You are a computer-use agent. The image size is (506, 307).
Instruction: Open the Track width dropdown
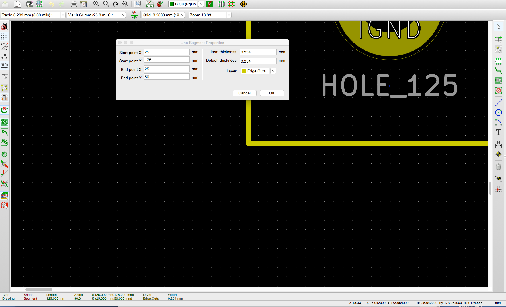(x=33, y=15)
